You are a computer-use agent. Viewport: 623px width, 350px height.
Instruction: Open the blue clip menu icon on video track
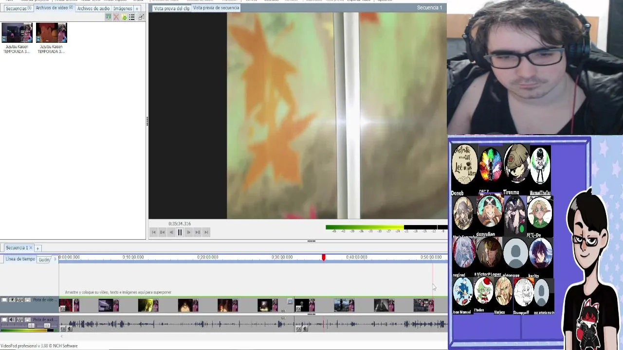pos(290,301)
